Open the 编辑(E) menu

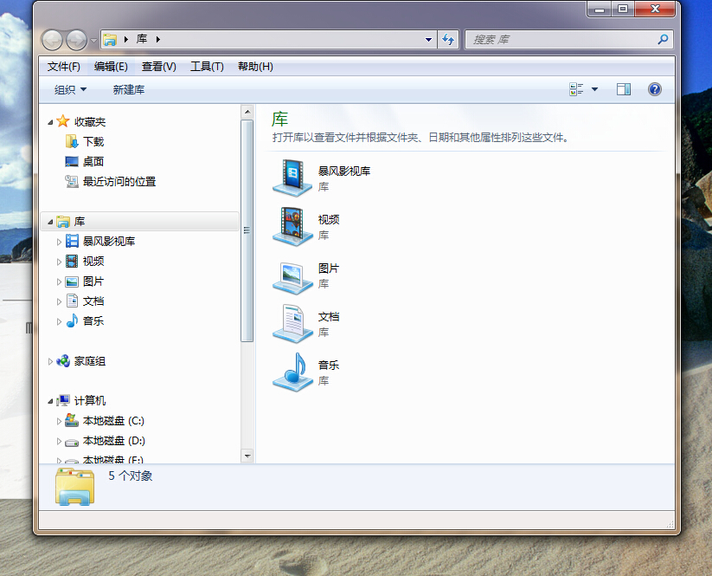(111, 67)
